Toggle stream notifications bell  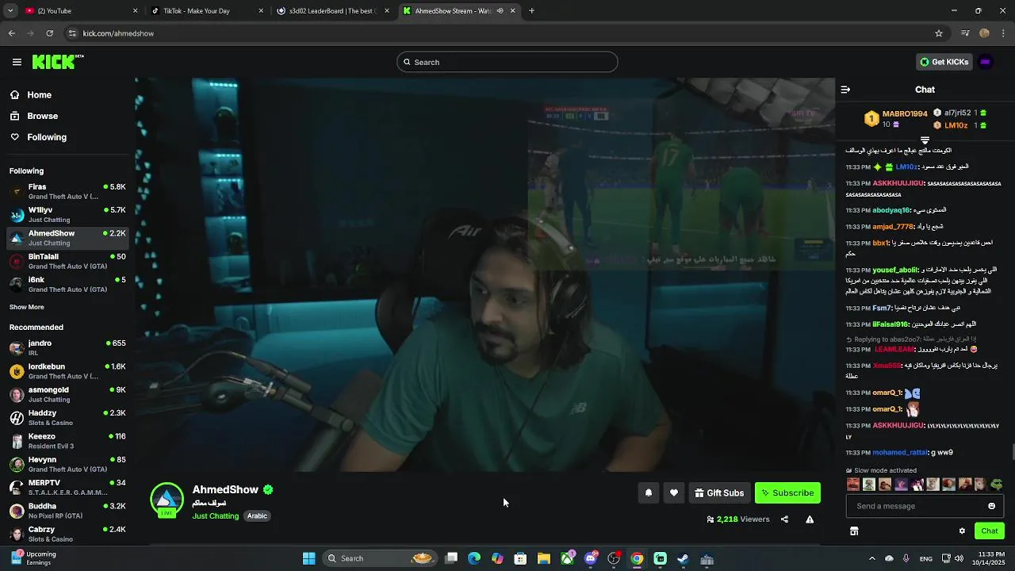click(648, 492)
